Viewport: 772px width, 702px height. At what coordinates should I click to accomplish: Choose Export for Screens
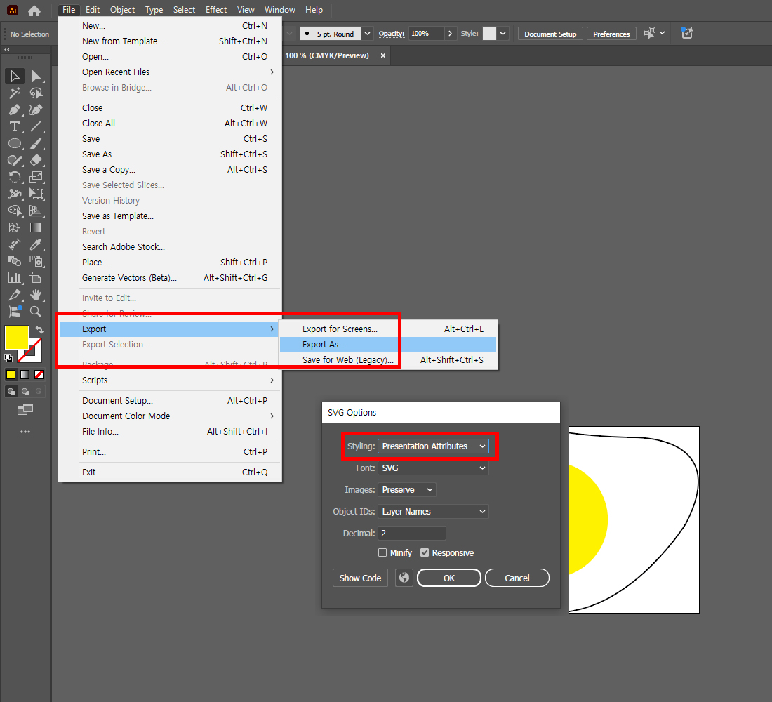[388, 329]
